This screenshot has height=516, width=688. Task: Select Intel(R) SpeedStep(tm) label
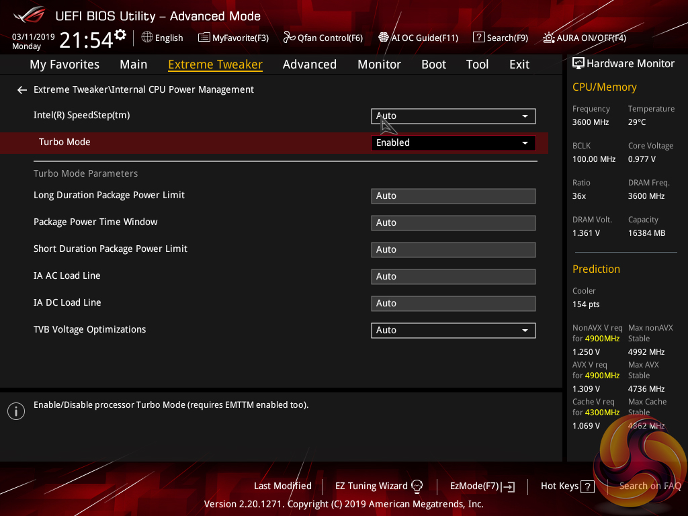click(81, 116)
